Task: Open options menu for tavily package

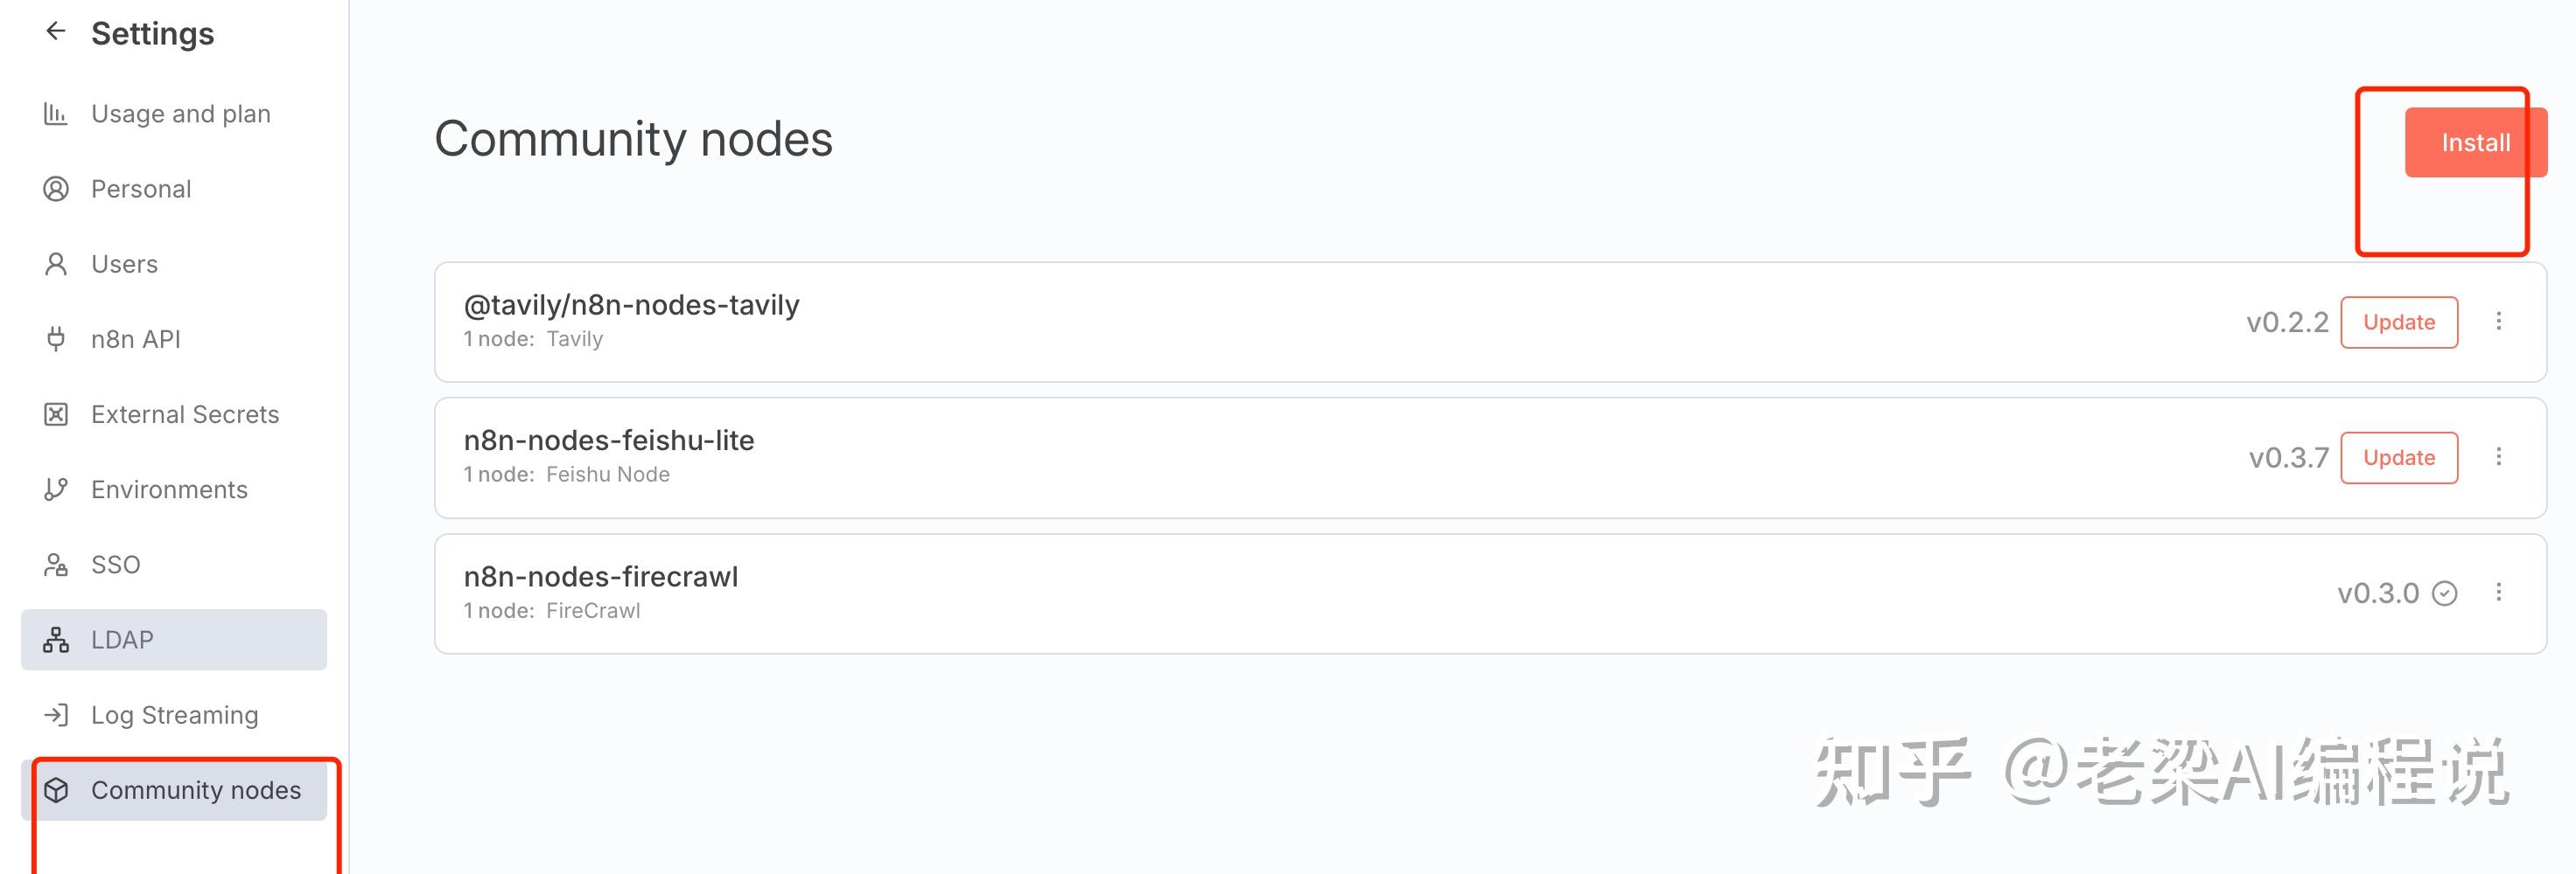Action: click(x=2498, y=322)
